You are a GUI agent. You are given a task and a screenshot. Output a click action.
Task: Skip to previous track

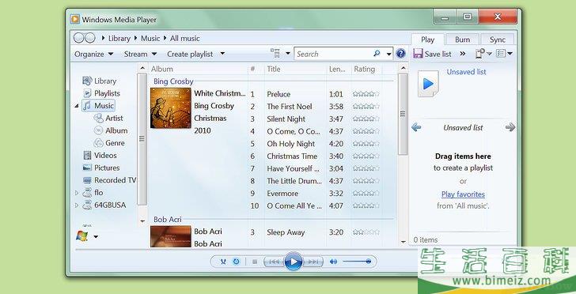pos(274,262)
